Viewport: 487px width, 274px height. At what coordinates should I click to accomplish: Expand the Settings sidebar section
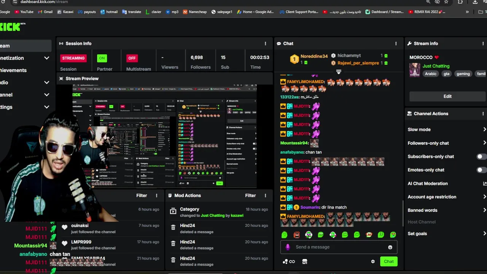coord(46,107)
